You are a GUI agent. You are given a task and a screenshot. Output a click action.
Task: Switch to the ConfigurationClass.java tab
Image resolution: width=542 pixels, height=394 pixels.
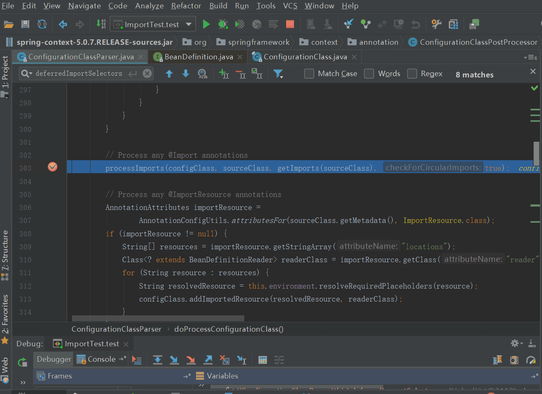coord(305,56)
